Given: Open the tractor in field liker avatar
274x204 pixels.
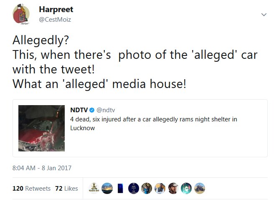Looking at the screenshot, I should [x=200, y=188].
